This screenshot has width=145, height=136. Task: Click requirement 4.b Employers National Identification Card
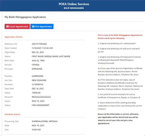coord(120,84)
